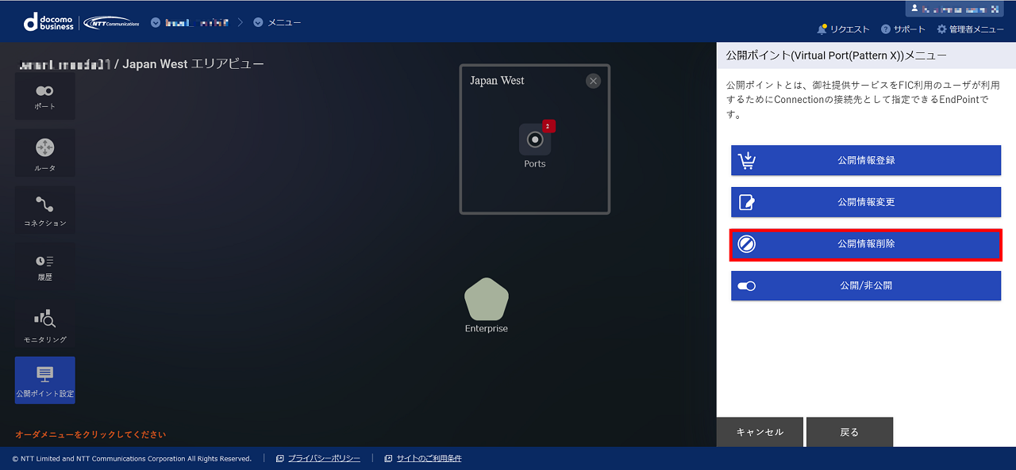This screenshot has height=470, width=1016.
Task: Open the サポート menu
Action: tap(903, 29)
